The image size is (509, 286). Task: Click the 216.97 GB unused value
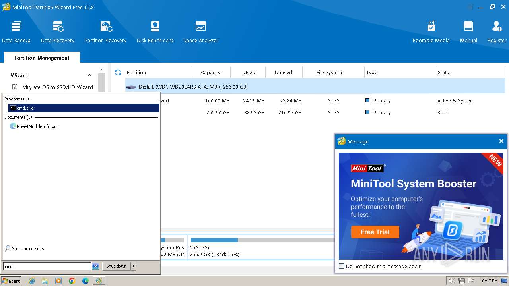(x=289, y=113)
